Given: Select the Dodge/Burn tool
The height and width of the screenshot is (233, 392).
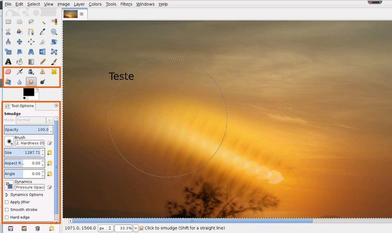Looking at the screenshot, I should 43,82.
